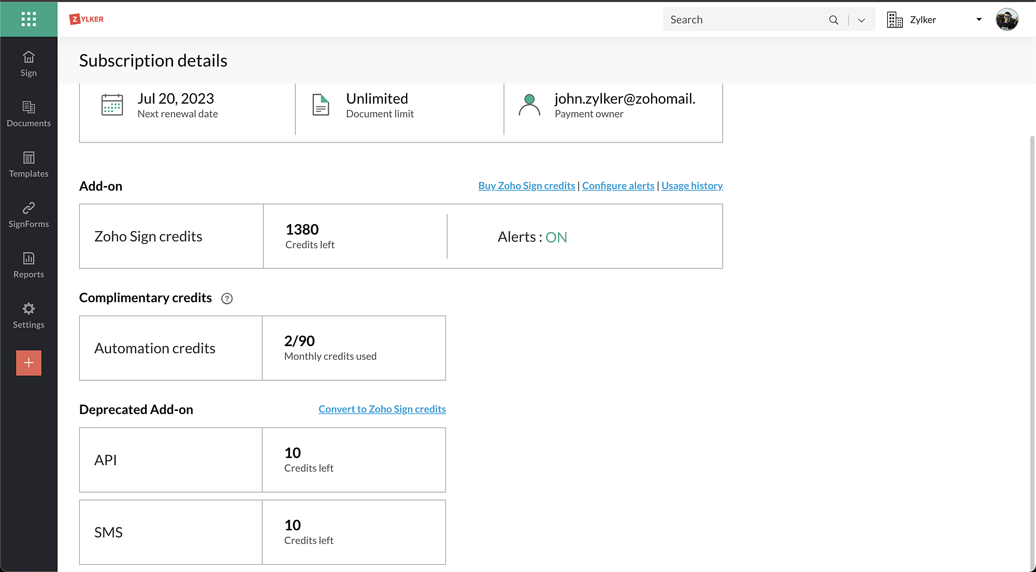
Task: Open Configure alerts link
Action: pos(618,185)
